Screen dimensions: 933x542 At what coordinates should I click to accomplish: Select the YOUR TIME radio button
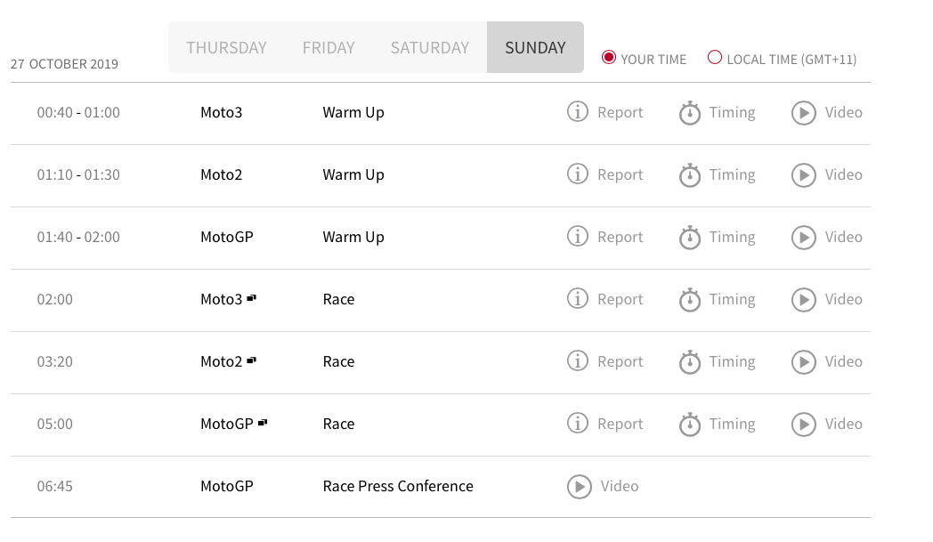(608, 58)
